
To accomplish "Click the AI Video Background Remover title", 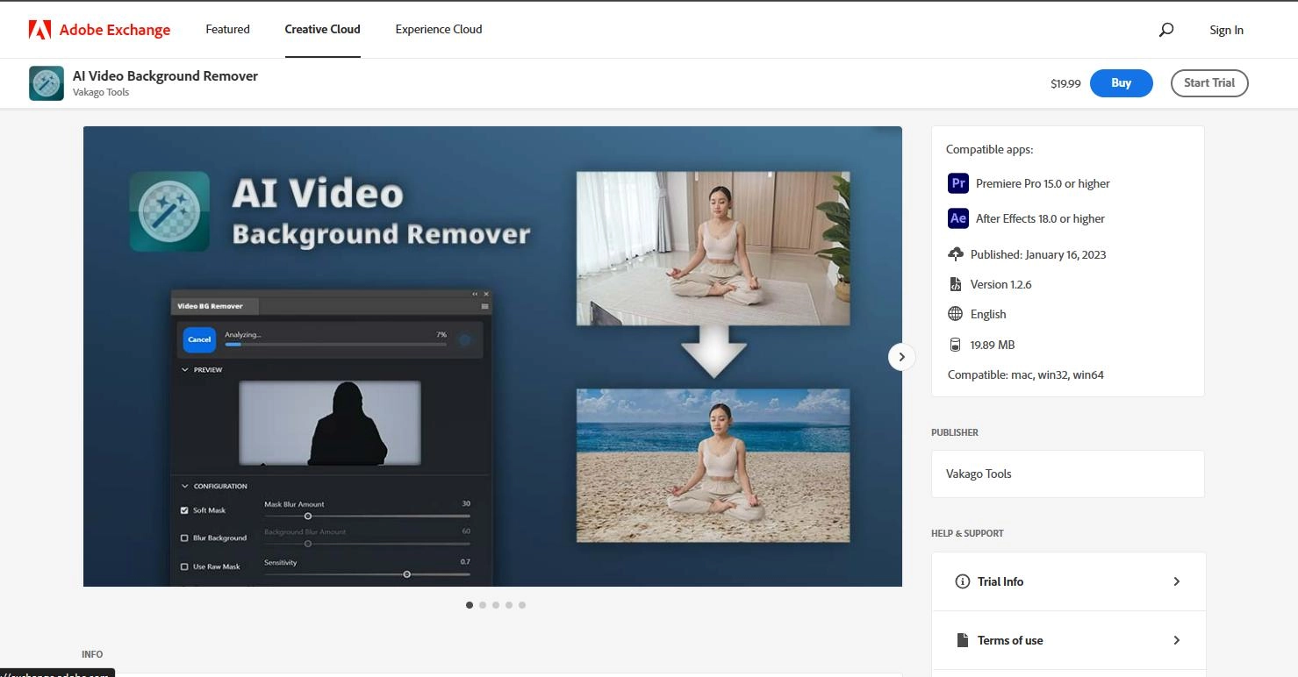I will [x=165, y=75].
